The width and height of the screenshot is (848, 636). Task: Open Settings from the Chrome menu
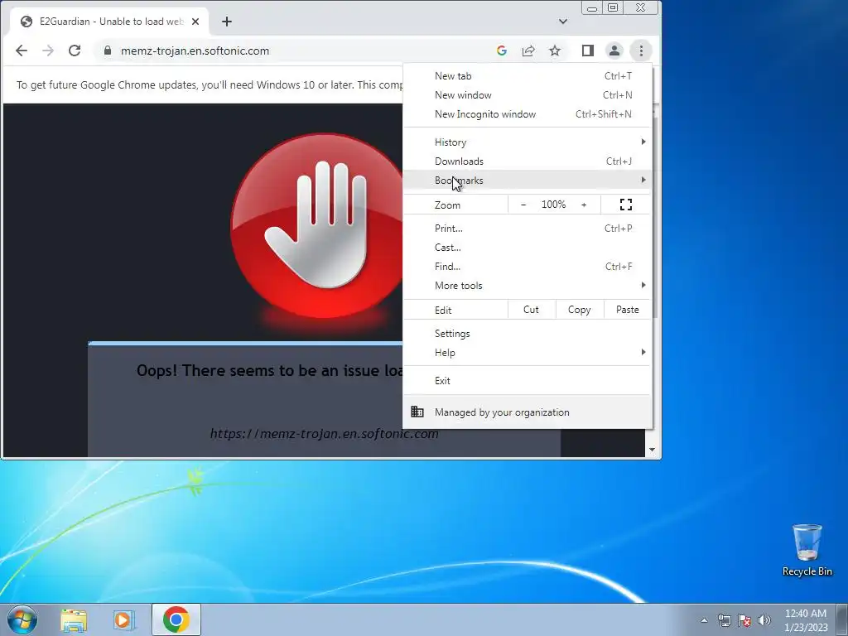click(528, 334)
